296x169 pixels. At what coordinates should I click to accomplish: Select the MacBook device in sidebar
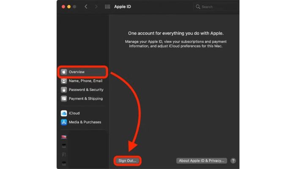[x=64, y=137]
